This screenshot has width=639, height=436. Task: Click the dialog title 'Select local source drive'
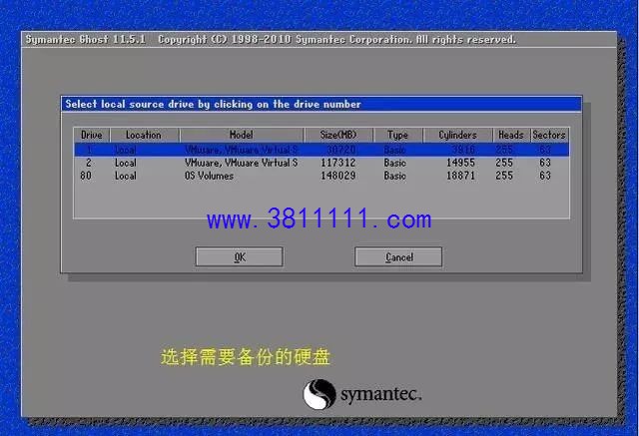[213, 104]
